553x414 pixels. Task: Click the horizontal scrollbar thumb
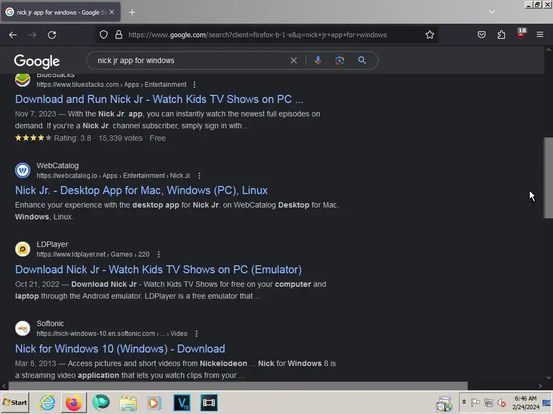coord(238,386)
